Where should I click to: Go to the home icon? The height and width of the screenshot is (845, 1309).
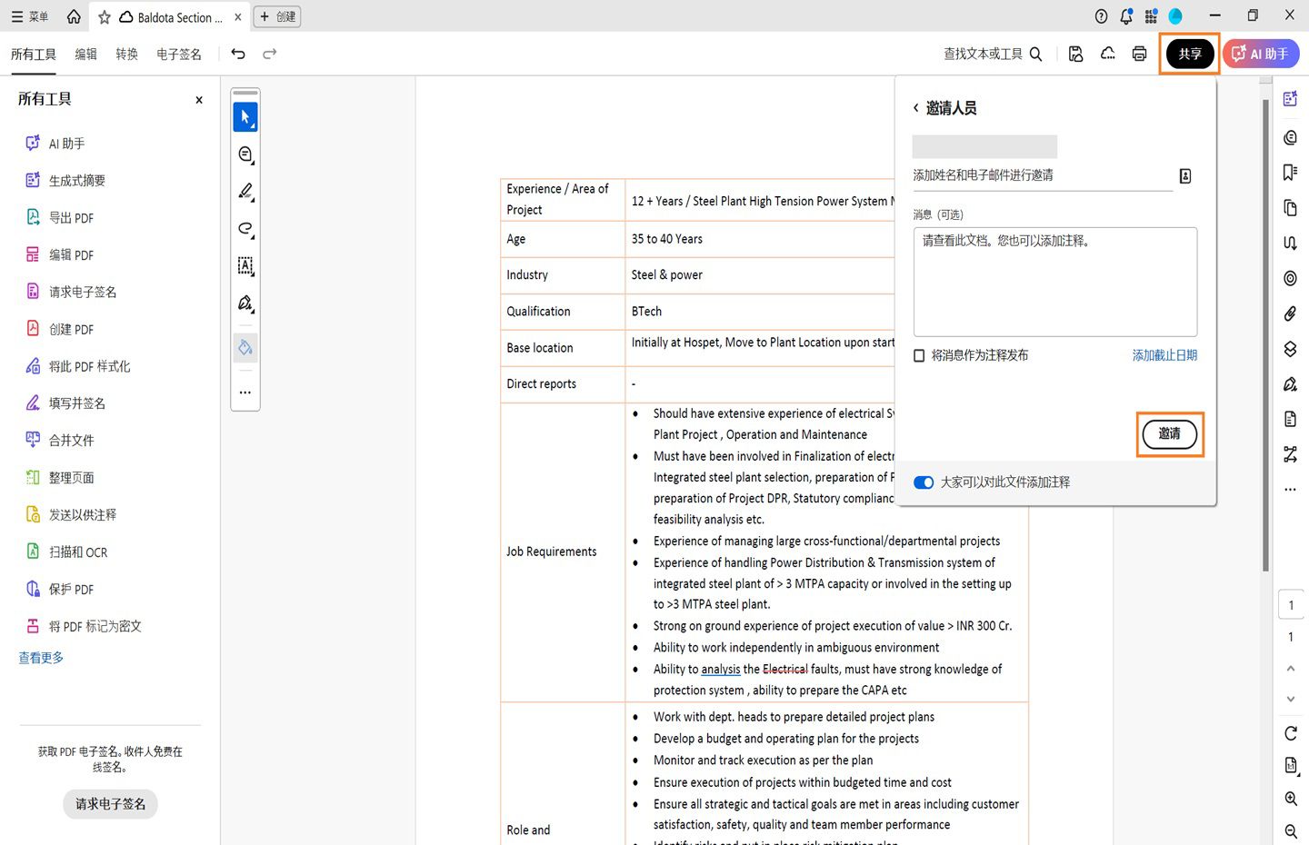74,16
